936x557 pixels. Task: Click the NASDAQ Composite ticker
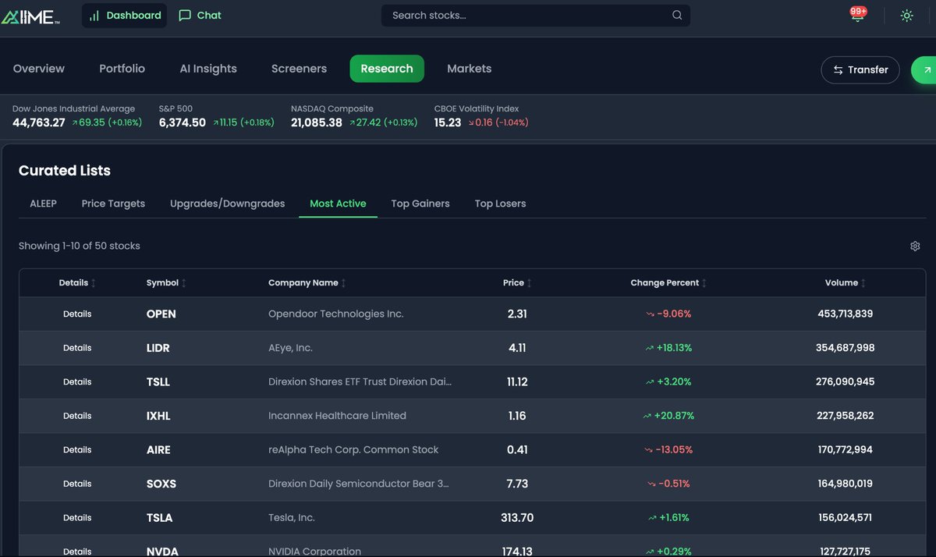[354, 115]
